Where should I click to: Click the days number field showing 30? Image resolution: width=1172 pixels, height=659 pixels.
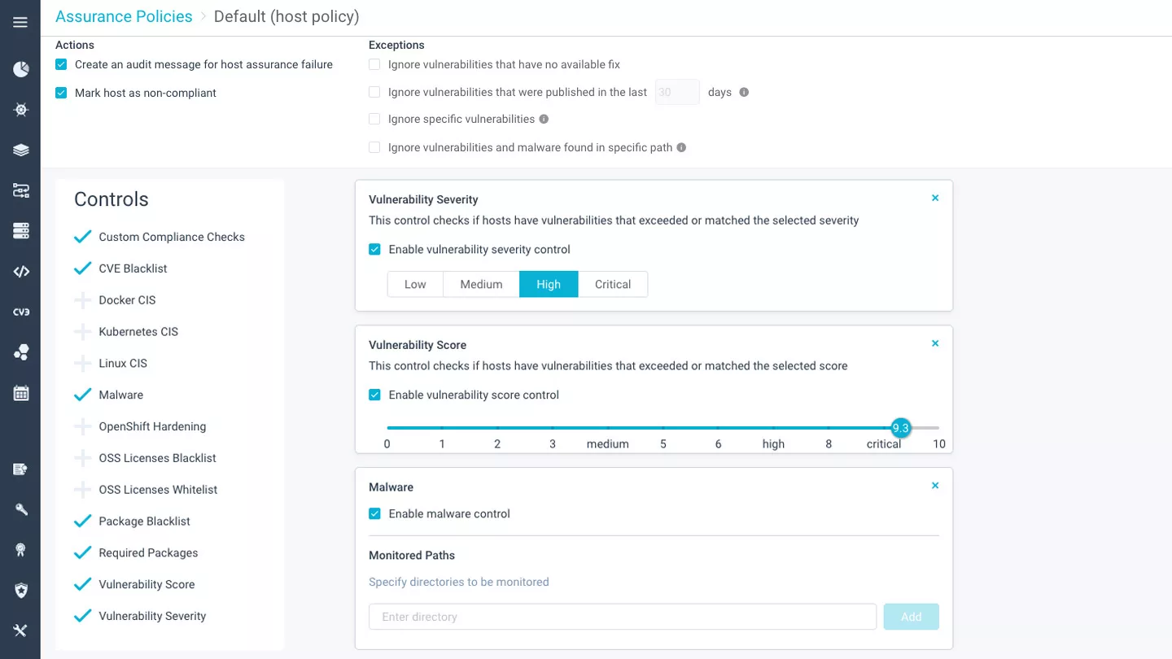pos(677,92)
